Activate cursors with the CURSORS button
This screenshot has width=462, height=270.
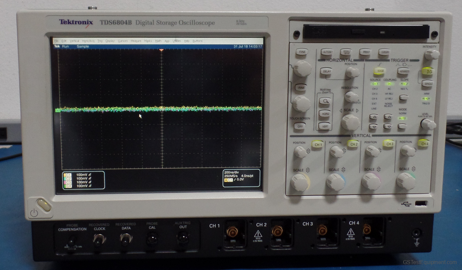click(385, 52)
